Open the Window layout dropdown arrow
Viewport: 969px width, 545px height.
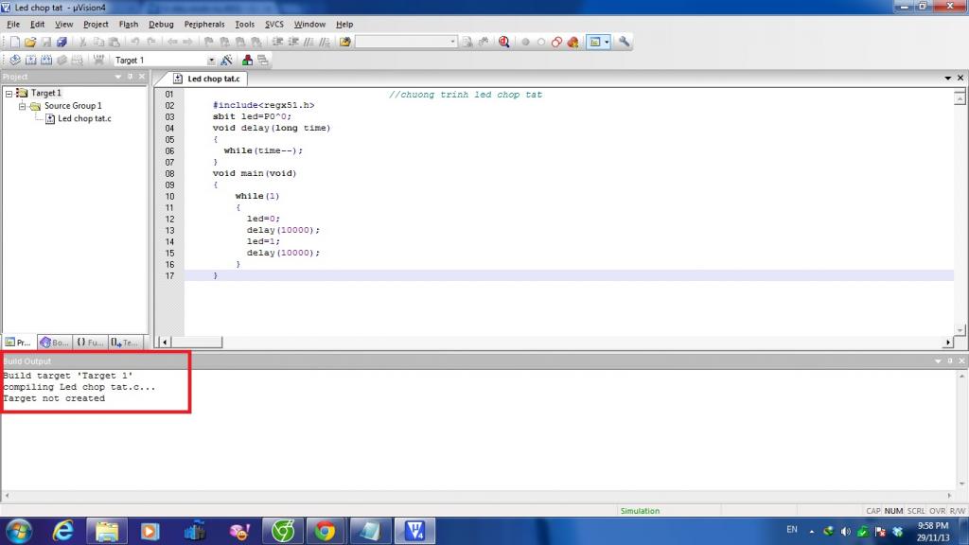click(x=607, y=42)
